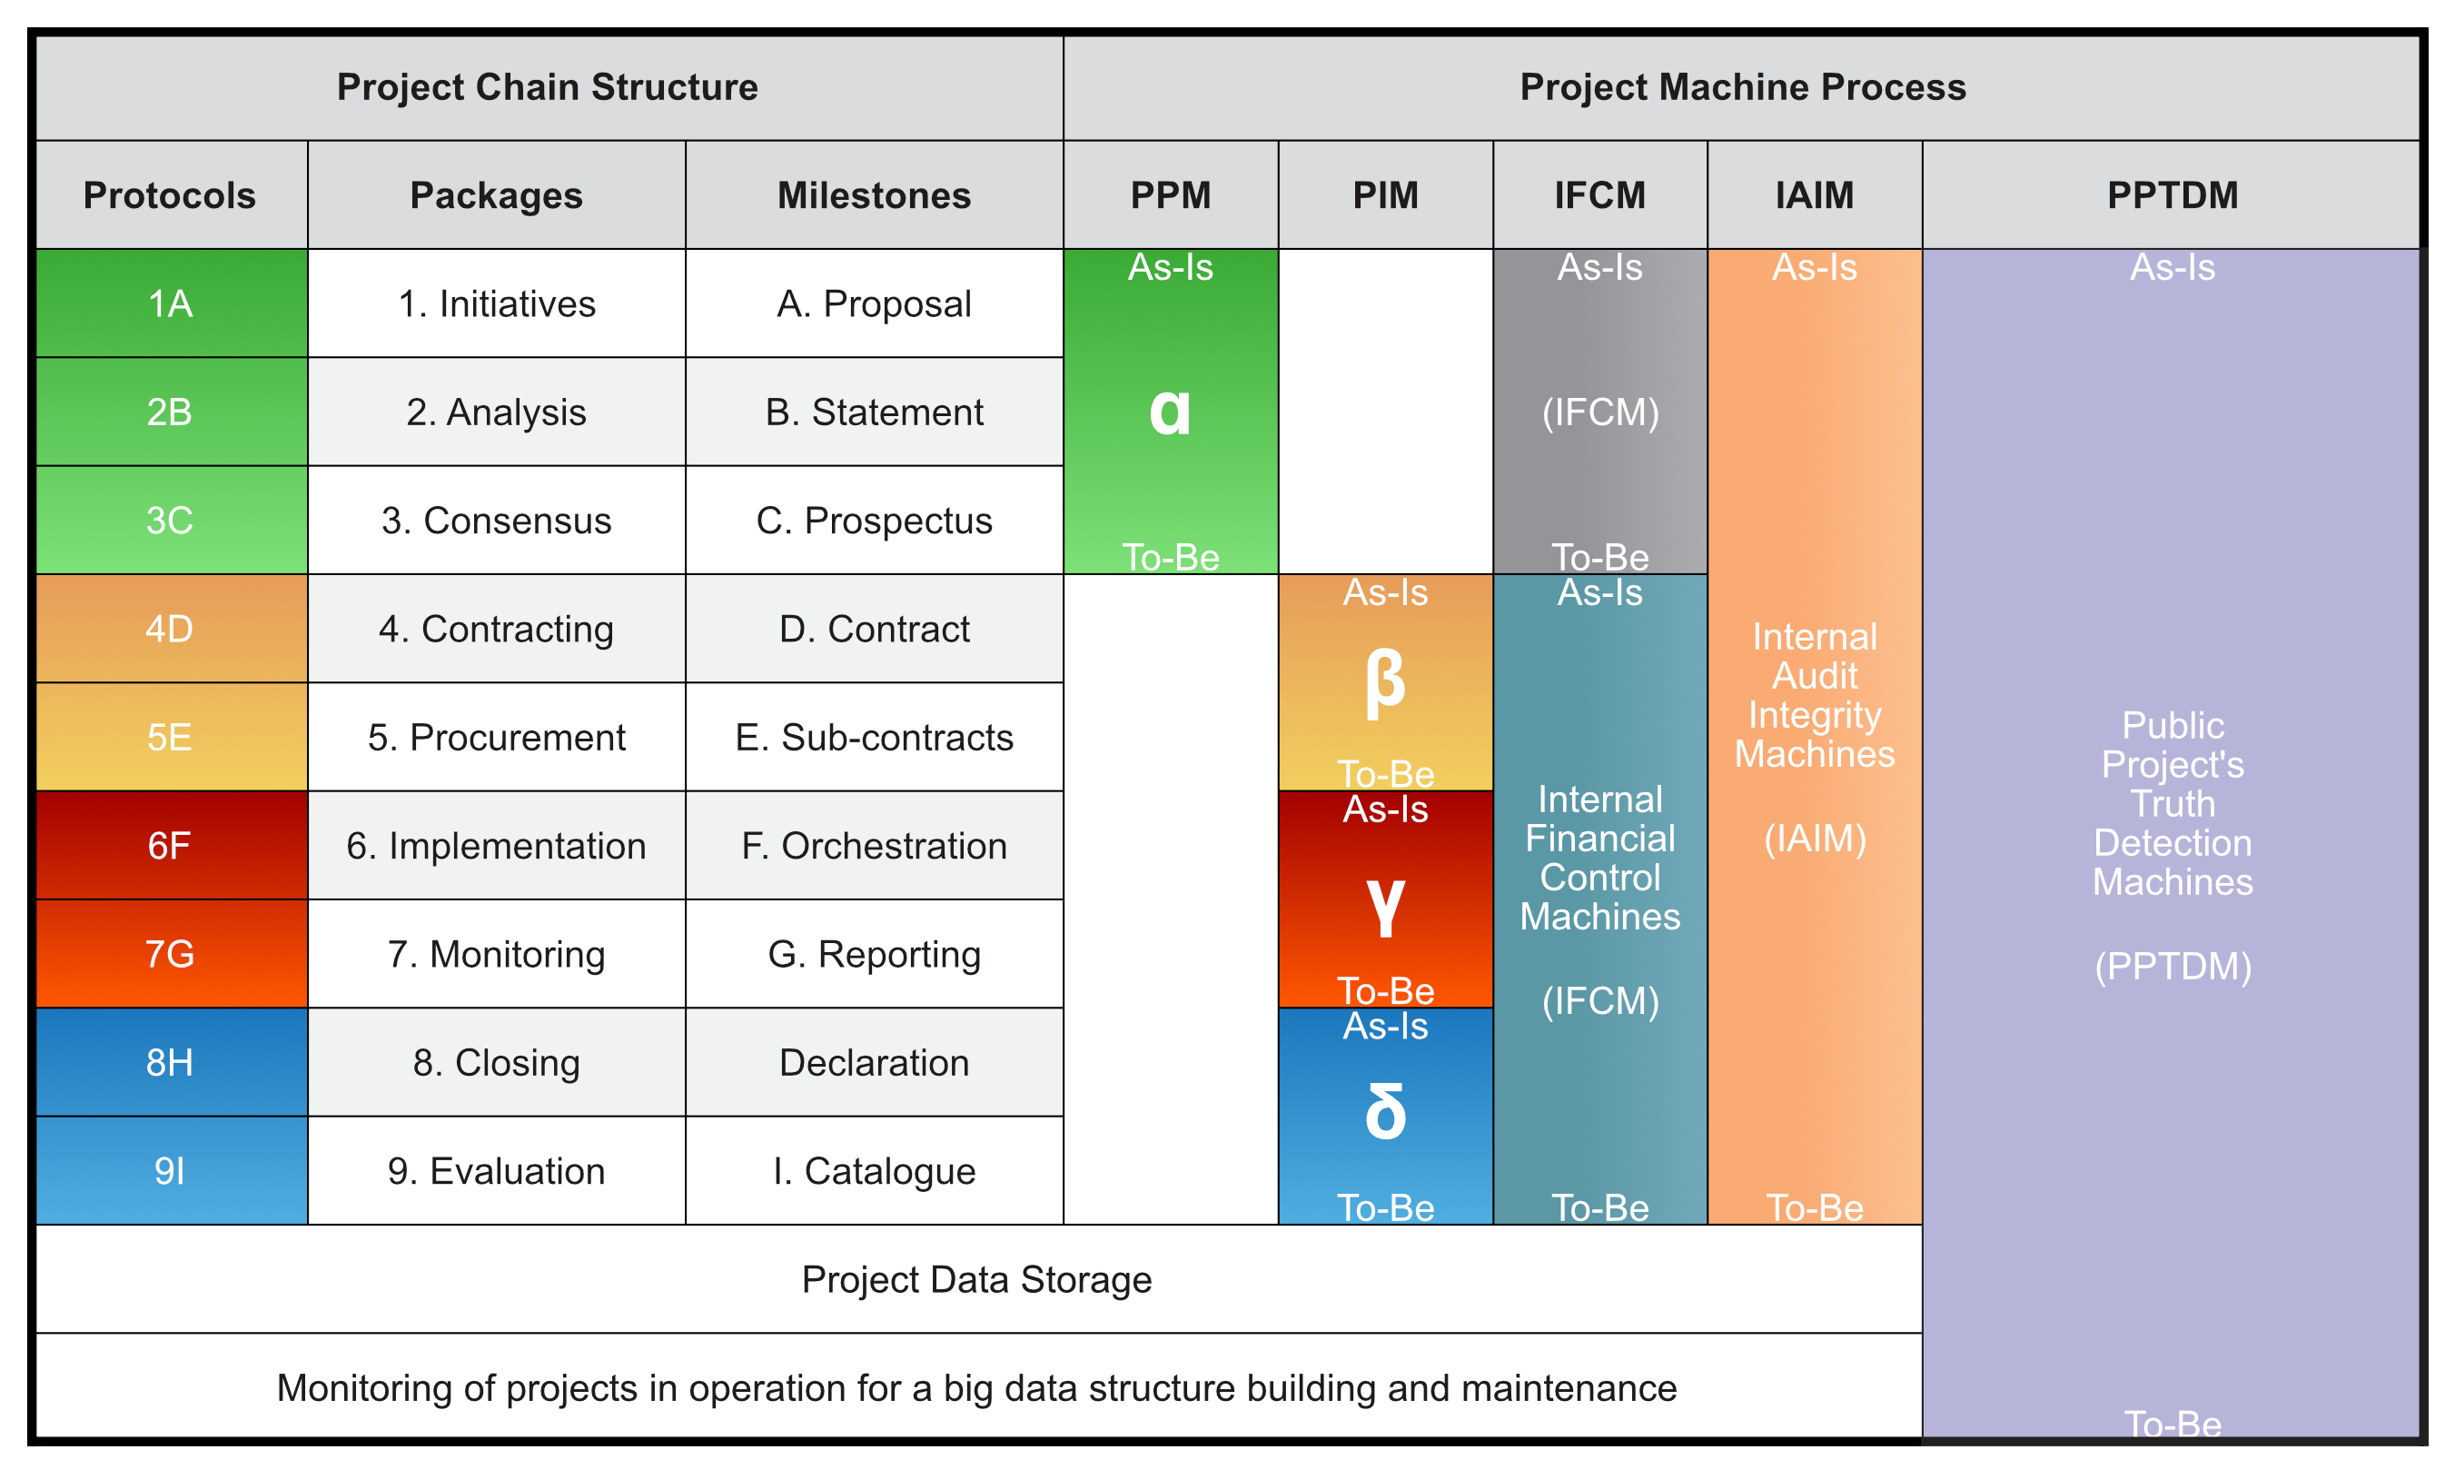The width and height of the screenshot is (2455, 1470).
Task: Click the E. Sub-contracts milestone cell
Action: point(875,737)
